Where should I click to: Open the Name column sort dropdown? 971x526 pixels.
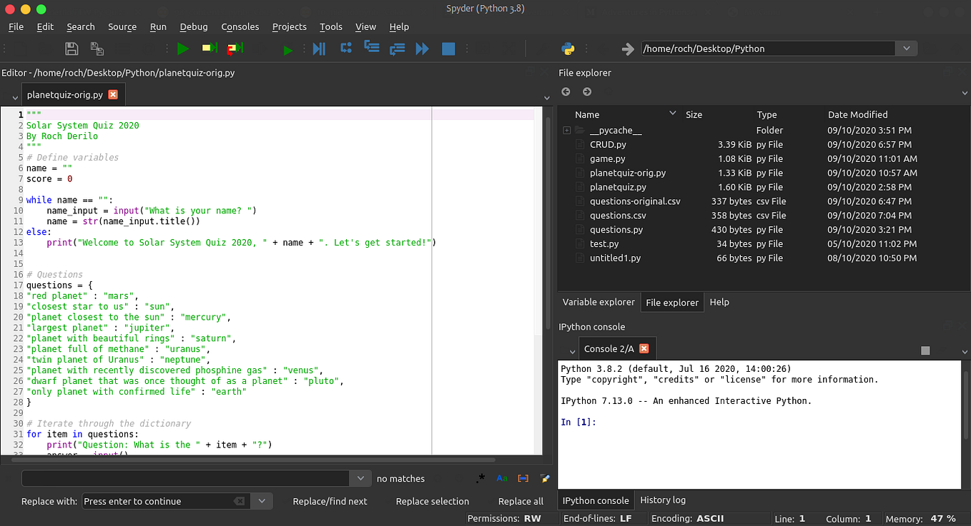(x=671, y=114)
